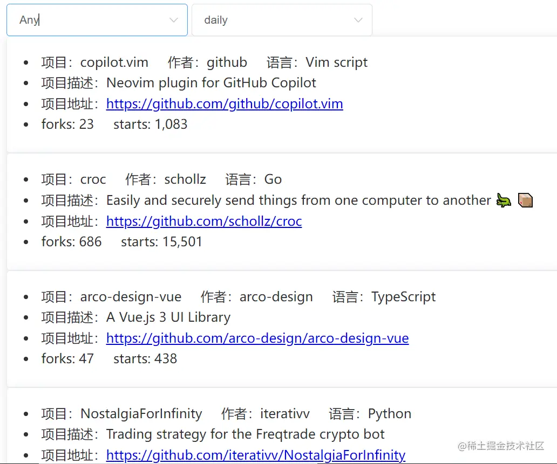Screen dimensions: 557x464
Task: Open the 'daily' period select box
Action: (282, 20)
